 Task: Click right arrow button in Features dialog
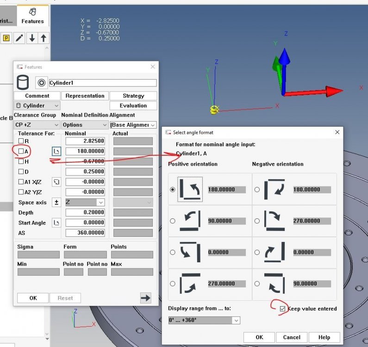[146, 298]
